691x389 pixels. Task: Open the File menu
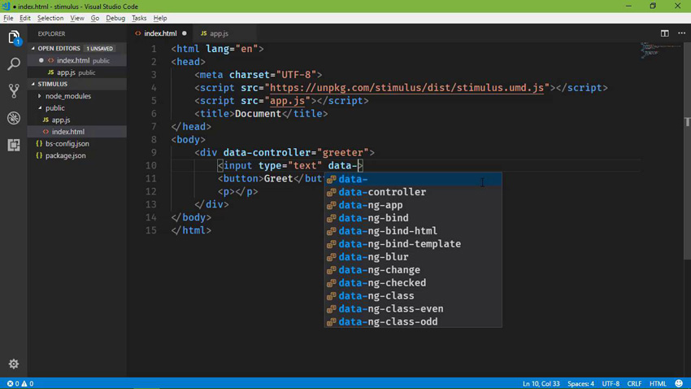[8, 18]
